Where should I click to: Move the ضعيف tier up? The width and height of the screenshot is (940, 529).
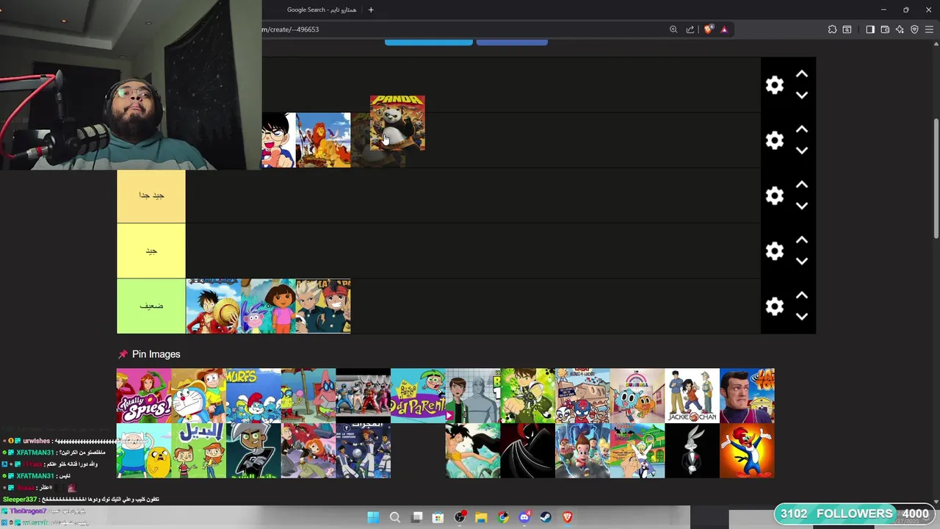[x=802, y=295]
